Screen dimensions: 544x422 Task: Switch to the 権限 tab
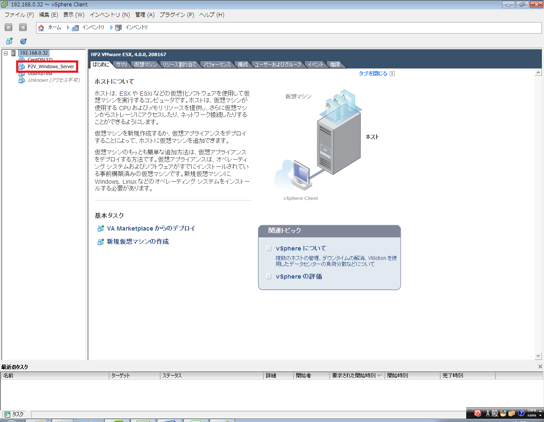coord(335,65)
